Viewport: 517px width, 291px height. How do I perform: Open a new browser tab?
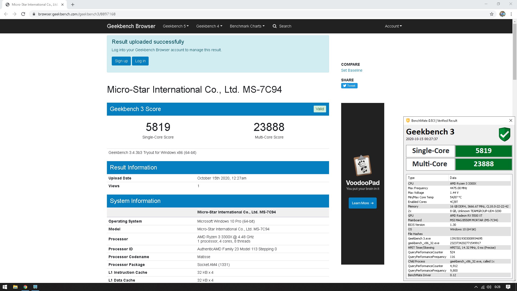(73, 5)
